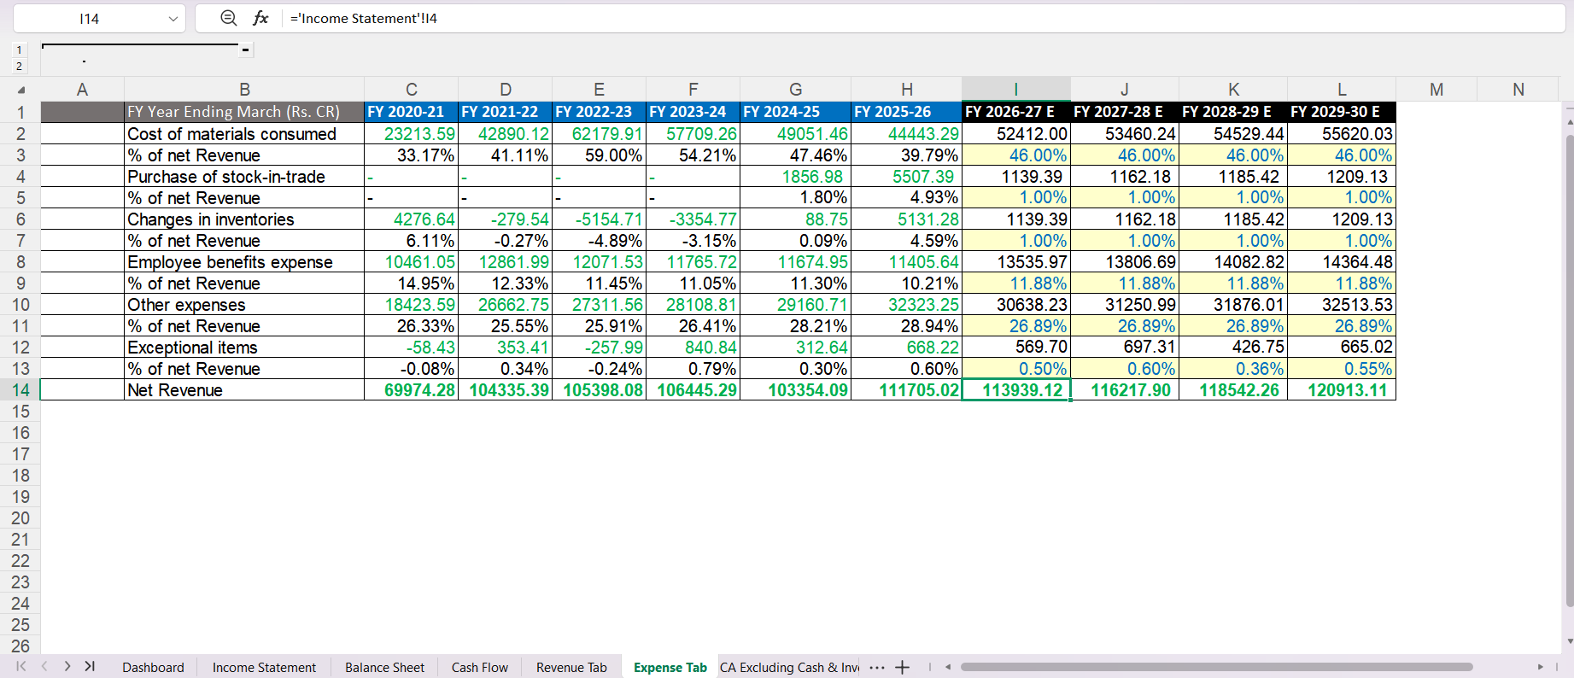Click the horizontal scrollbar thumb
This screenshot has height=678, width=1574.
[x=1216, y=667]
